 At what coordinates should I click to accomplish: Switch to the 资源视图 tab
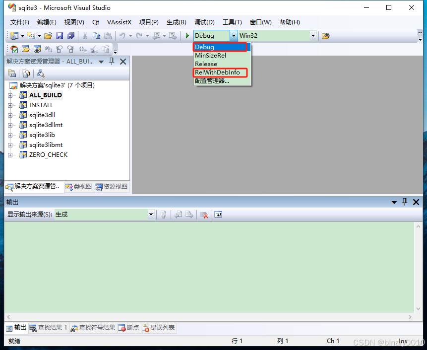pos(112,187)
